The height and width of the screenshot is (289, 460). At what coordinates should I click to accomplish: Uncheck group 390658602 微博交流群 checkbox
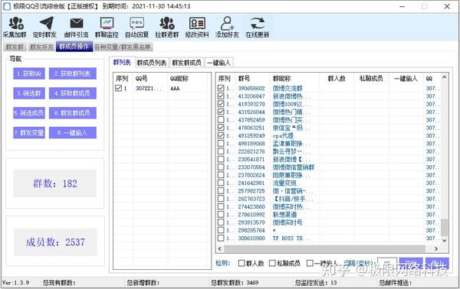coord(221,88)
